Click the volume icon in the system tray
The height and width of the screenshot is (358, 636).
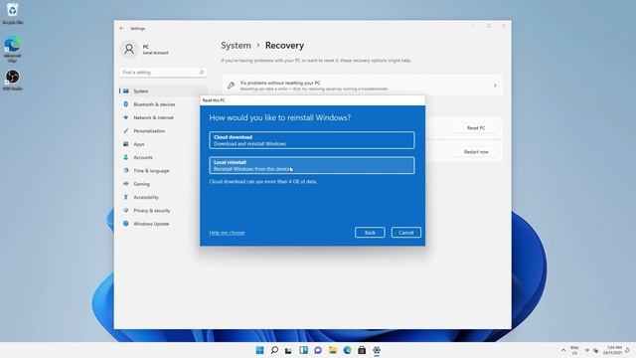coord(595,350)
